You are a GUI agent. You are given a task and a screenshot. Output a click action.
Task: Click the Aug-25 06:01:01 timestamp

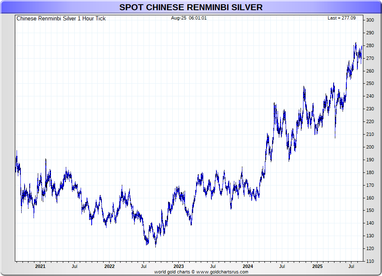coord(189,18)
